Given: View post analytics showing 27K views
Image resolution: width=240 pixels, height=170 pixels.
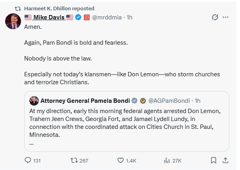Looking at the screenshot, I should [168, 161].
